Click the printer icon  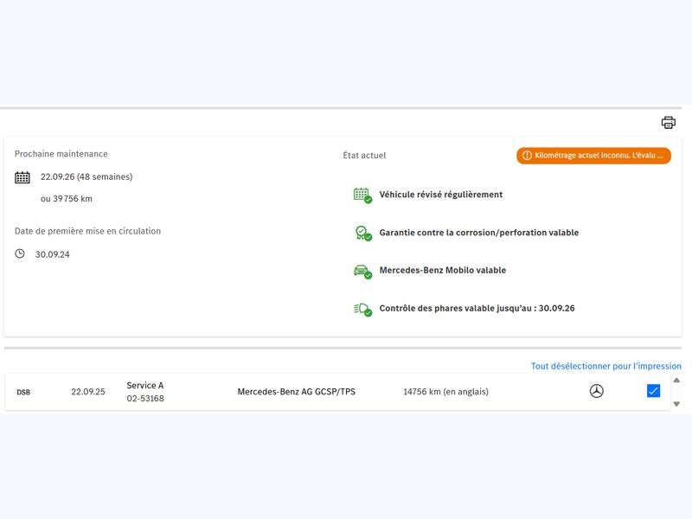point(668,122)
